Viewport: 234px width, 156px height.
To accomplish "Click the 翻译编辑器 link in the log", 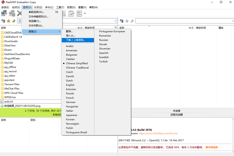I will click(x=211, y=147).
